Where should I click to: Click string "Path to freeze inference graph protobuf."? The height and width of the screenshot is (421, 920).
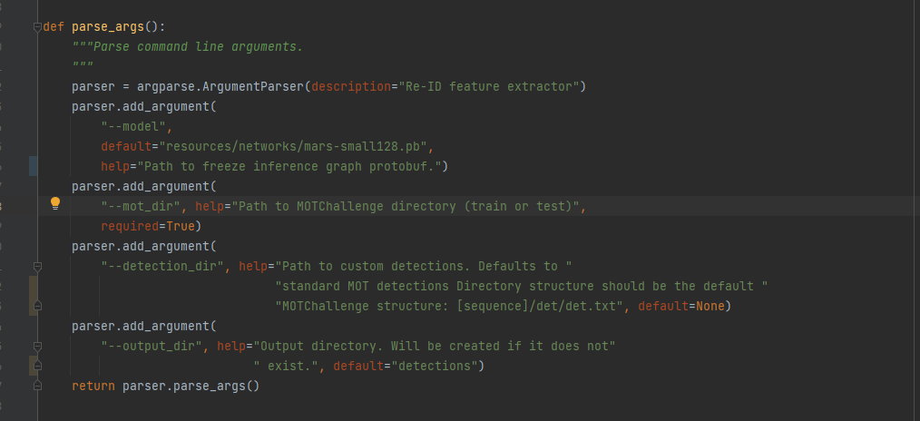coord(289,167)
